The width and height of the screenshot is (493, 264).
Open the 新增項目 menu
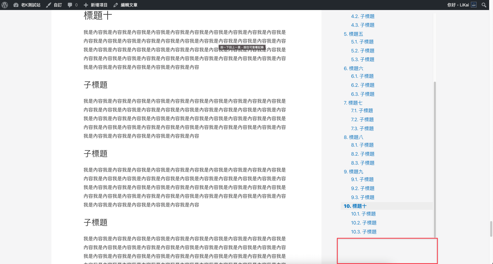(99, 5)
